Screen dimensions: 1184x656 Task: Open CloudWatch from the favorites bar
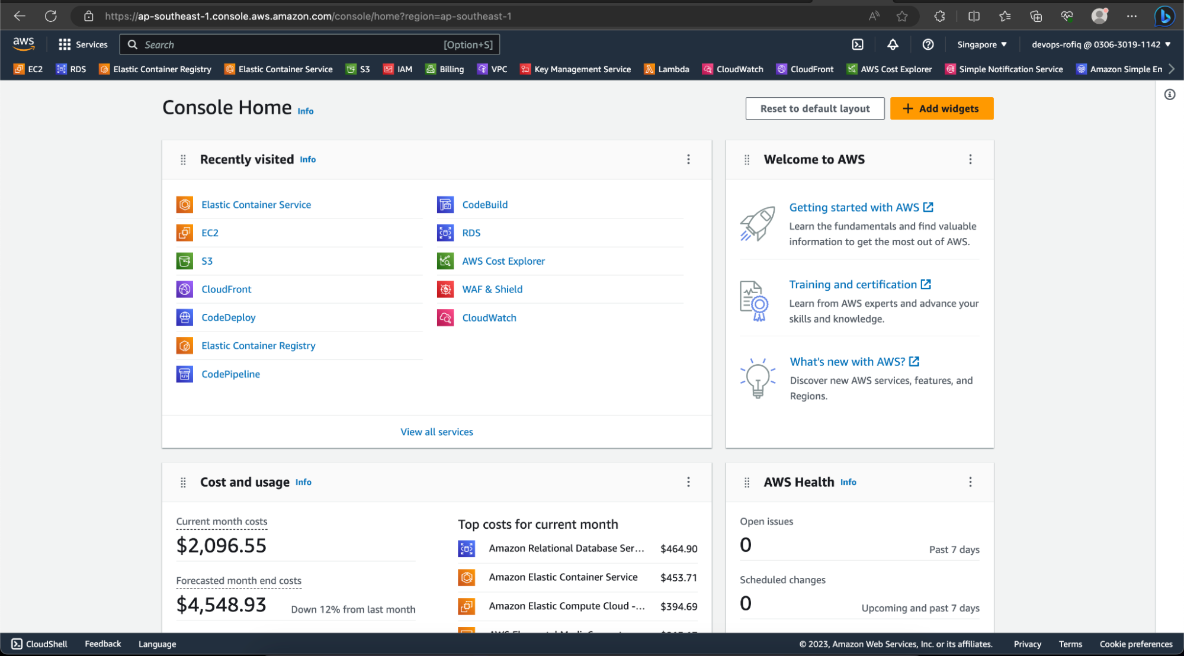pyautogui.click(x=733, y=69)
